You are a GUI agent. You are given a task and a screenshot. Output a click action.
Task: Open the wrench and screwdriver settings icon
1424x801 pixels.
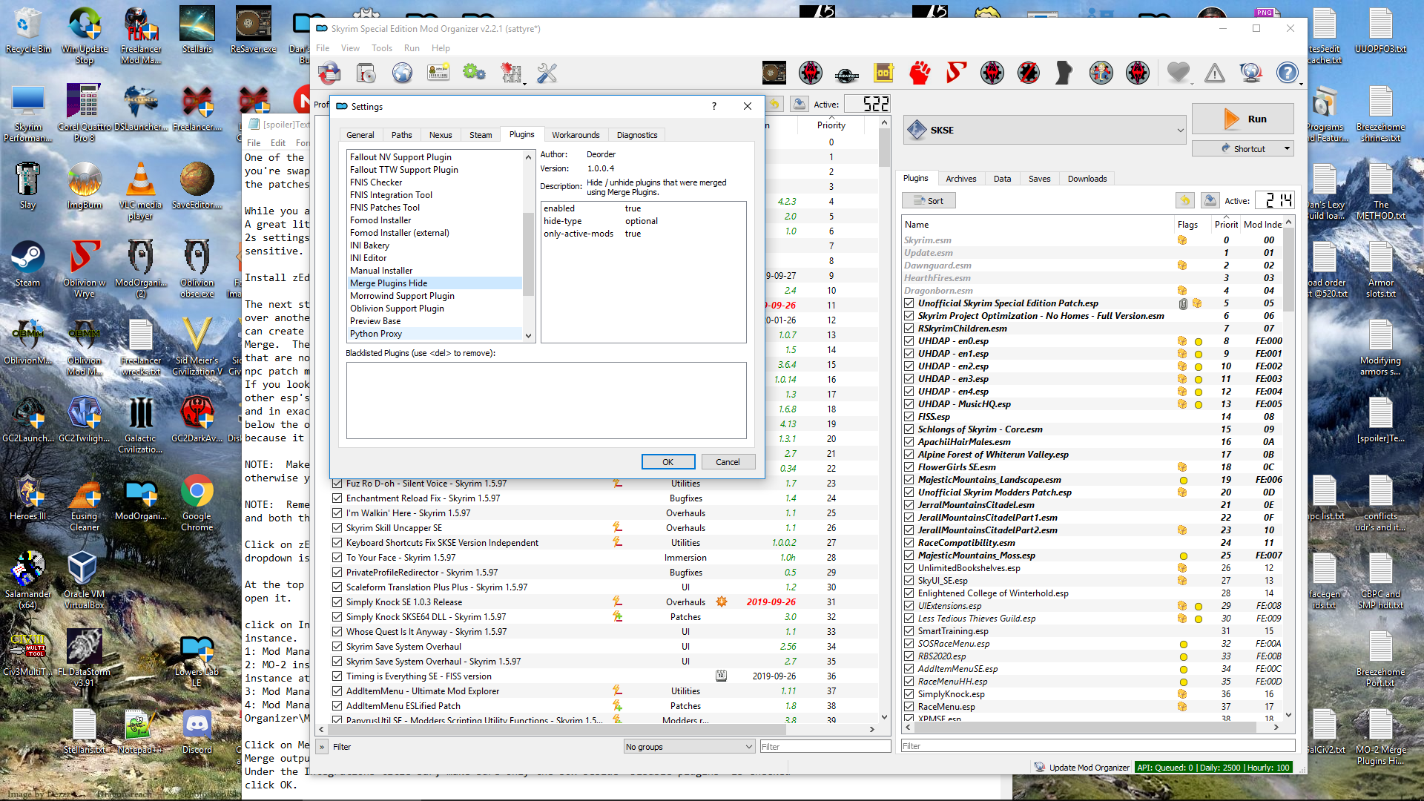pyautogui.click(x=547, y=73)
